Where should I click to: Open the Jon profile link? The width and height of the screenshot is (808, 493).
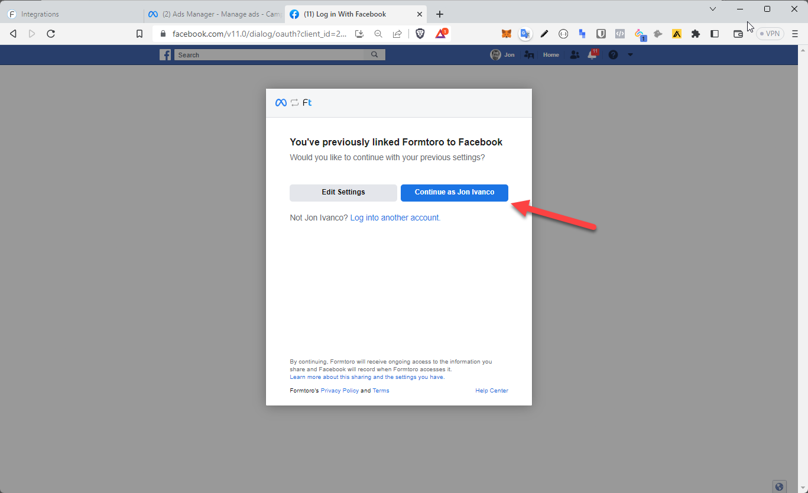(502, 55)
